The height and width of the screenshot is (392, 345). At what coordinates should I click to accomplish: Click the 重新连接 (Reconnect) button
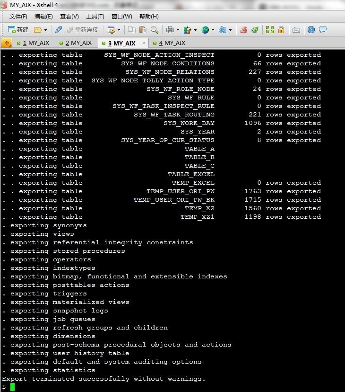point(82,29)
